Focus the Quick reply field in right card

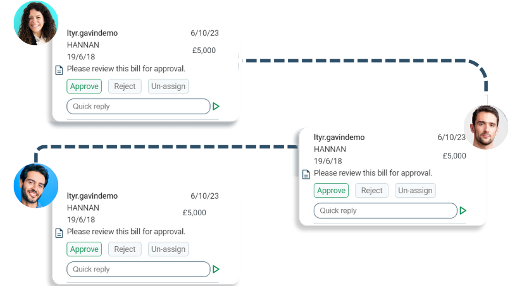(x=385, y=211)
